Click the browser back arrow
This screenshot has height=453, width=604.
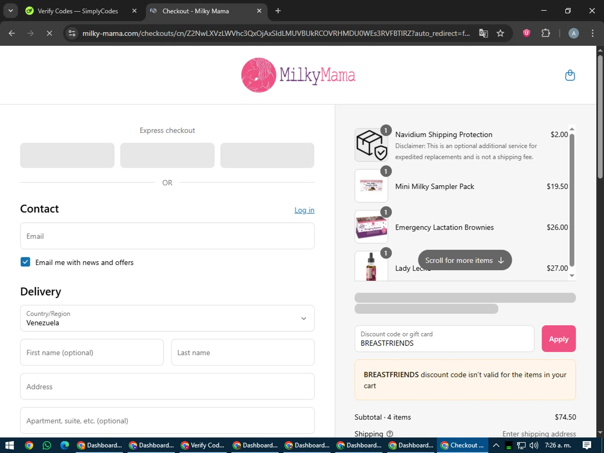[12, 33]
